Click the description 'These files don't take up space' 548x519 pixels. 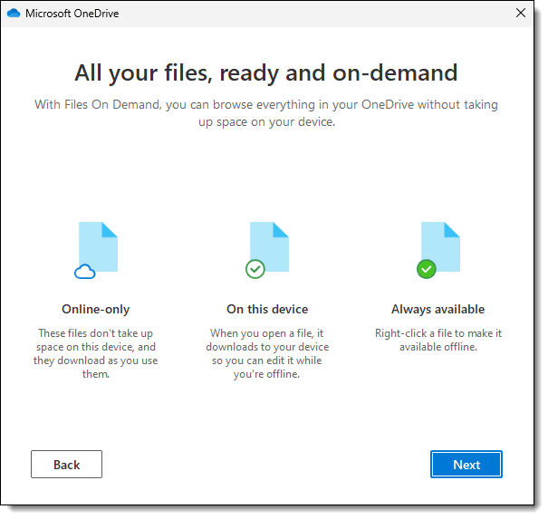pos(96,353)
